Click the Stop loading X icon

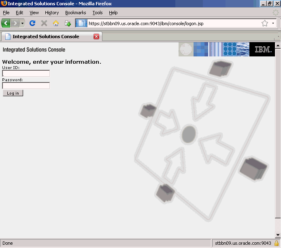pyautogui.click(x=44, y=24)
